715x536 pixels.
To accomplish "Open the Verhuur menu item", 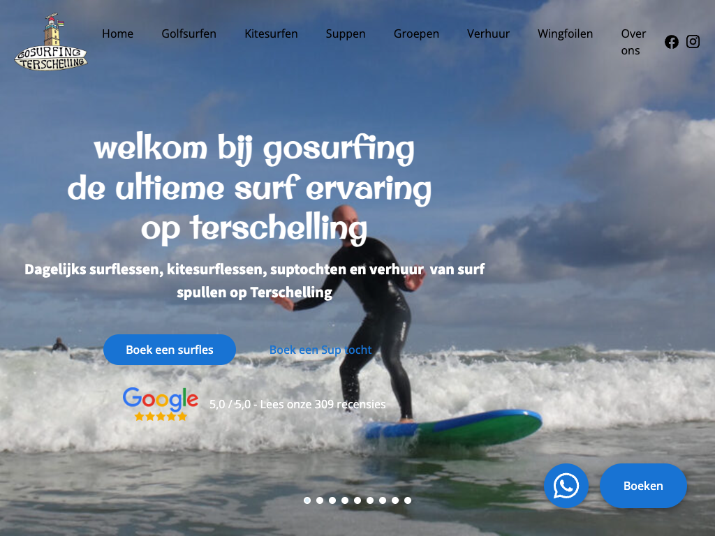I will point(488,33).
